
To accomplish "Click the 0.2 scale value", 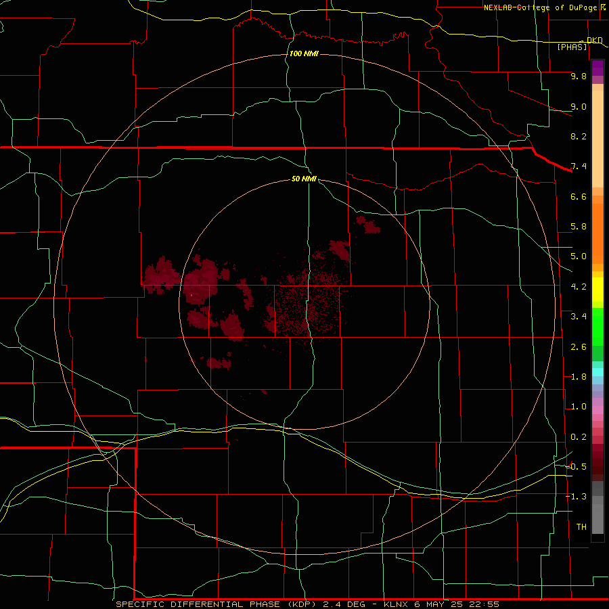I will [x=579, y=437].
